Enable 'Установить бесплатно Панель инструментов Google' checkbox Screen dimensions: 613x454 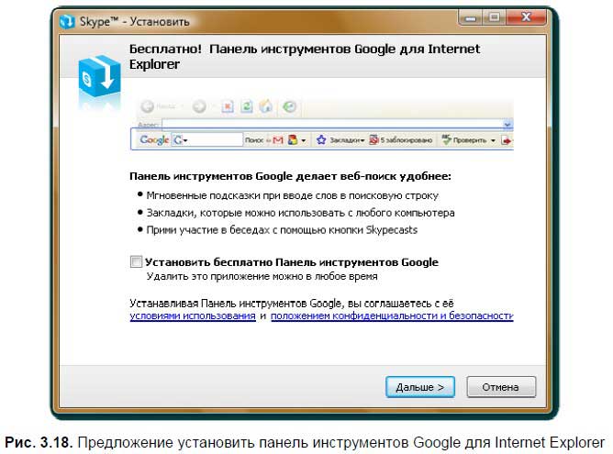pos(137,262)
